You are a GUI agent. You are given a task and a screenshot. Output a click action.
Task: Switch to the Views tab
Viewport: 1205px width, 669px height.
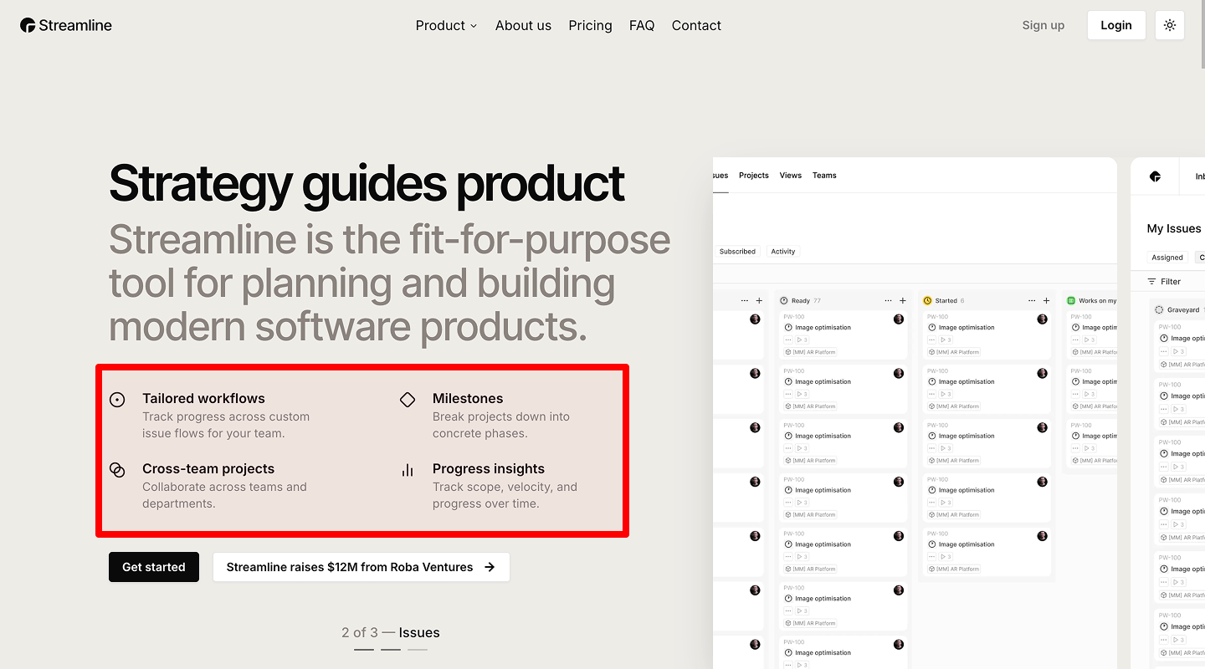[x=790, y=175]
